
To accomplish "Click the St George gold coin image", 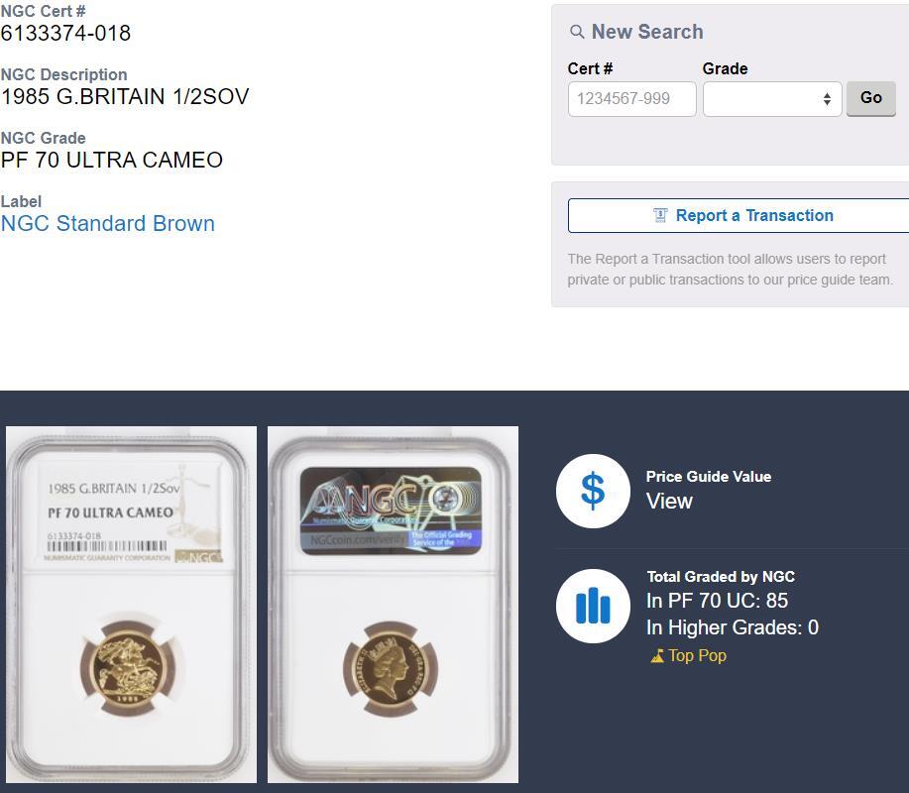I will [x=128, y=668].
